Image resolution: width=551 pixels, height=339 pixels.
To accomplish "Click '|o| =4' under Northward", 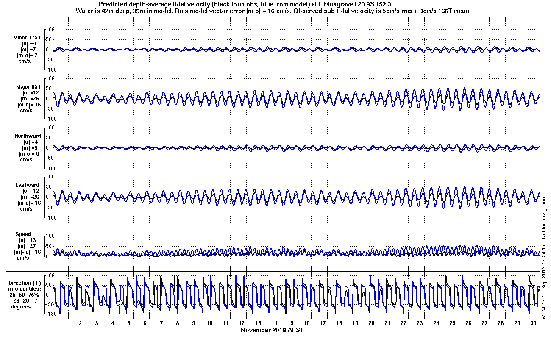I will pyautogui.click(x=31, y=142).
